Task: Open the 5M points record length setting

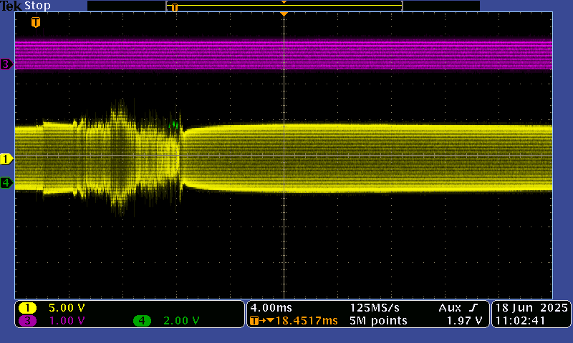Action: [379, 321]
